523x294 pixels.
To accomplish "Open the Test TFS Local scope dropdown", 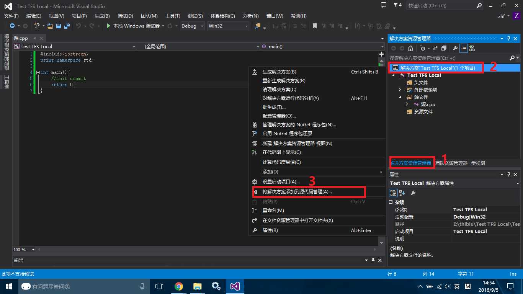I will pos(134,46).
